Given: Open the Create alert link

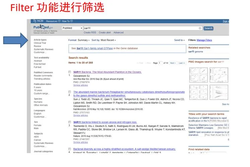Looking at the screenshot, I should point(105,32).
